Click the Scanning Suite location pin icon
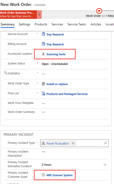Viewport: 114px width, 184px height. [x=43, y=54]
